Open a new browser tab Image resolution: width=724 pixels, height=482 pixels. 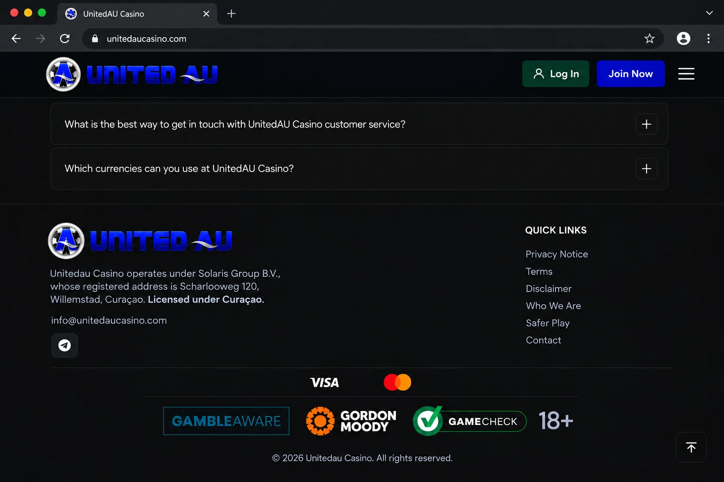(x=231, y=14)
